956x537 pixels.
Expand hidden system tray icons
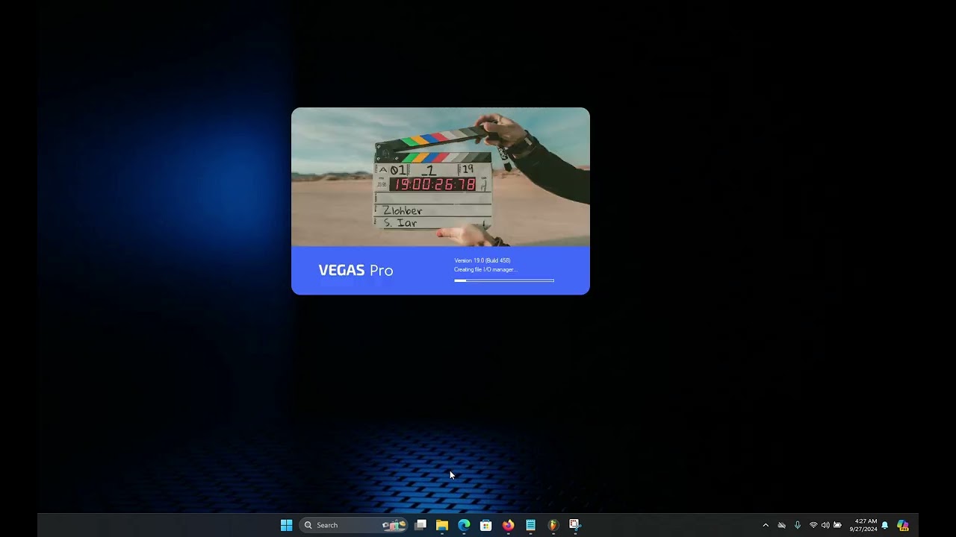[766, 525]
